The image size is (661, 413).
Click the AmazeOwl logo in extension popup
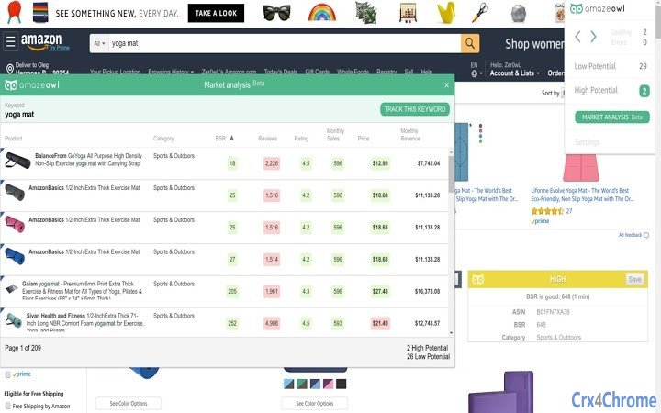pyautogui.click(x=598, y=8)
